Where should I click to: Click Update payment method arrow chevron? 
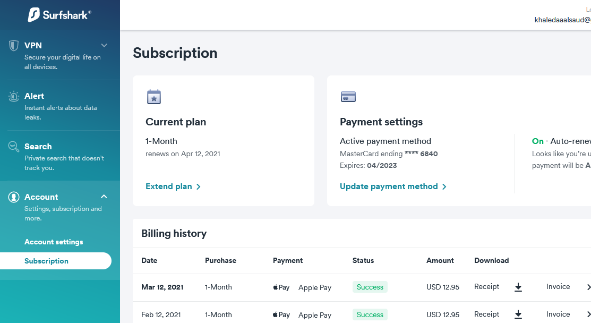[x=444, y=186]
